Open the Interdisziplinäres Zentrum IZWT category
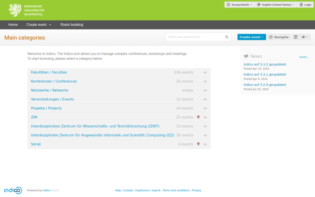Screen dimensions: 315x197 95,126
